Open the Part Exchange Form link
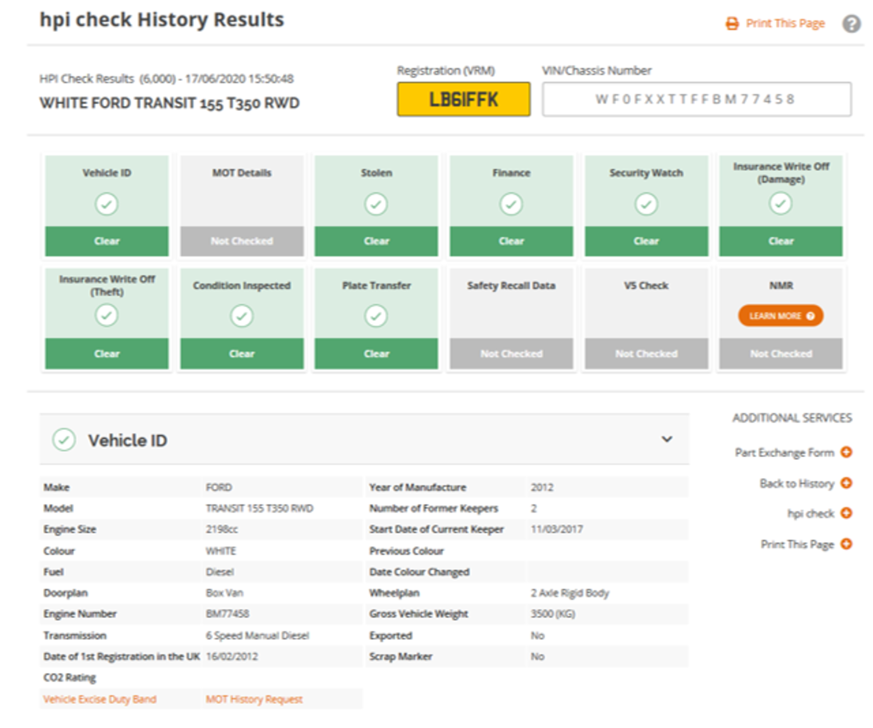Screen dimensions: 873x728 click(x=785, y=452)
